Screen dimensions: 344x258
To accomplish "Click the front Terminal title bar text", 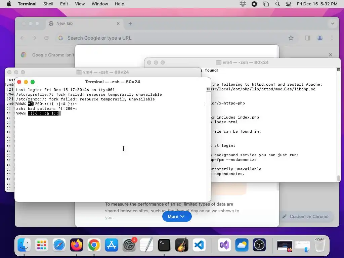I will coord(113,82).
